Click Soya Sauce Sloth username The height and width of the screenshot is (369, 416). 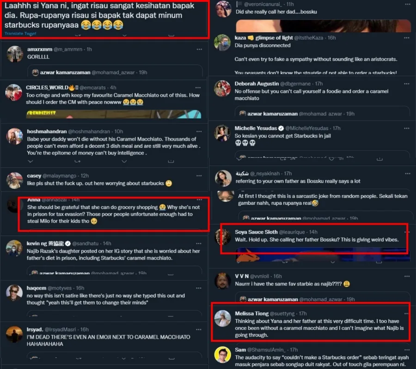256,232
